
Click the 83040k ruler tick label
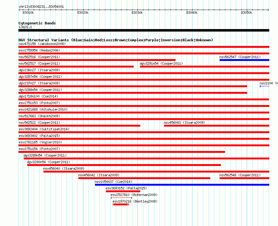(x=192, y=13)
